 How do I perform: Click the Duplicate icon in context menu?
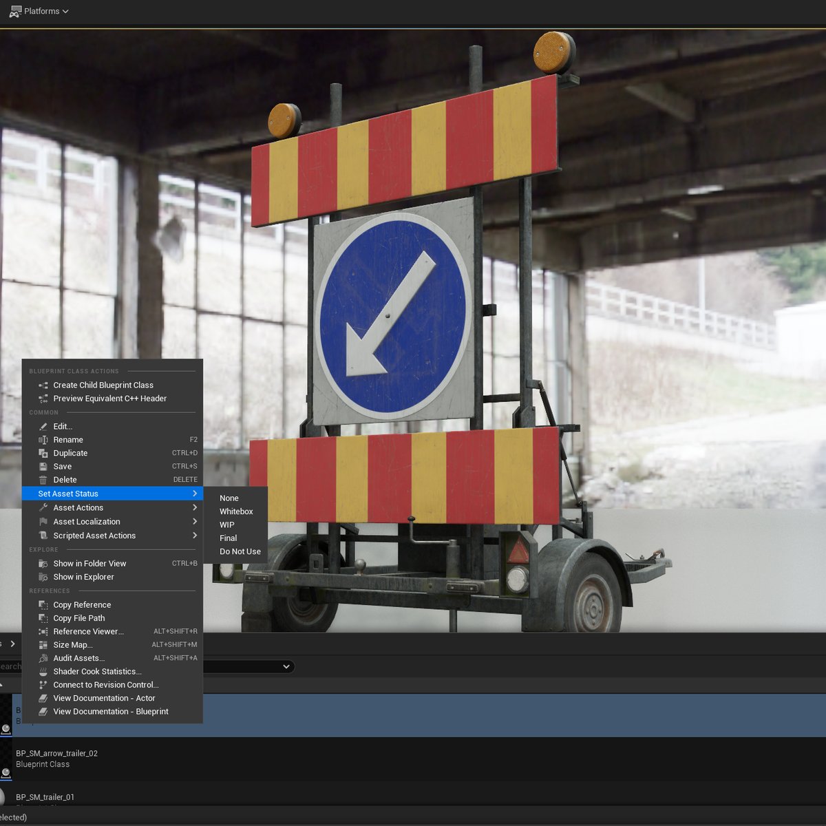point(43,454)
